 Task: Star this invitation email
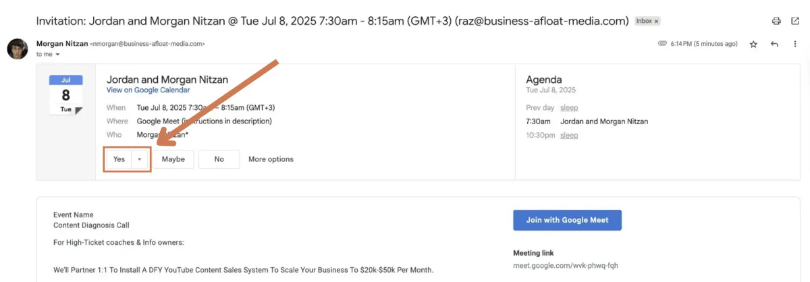coord(753,44)
